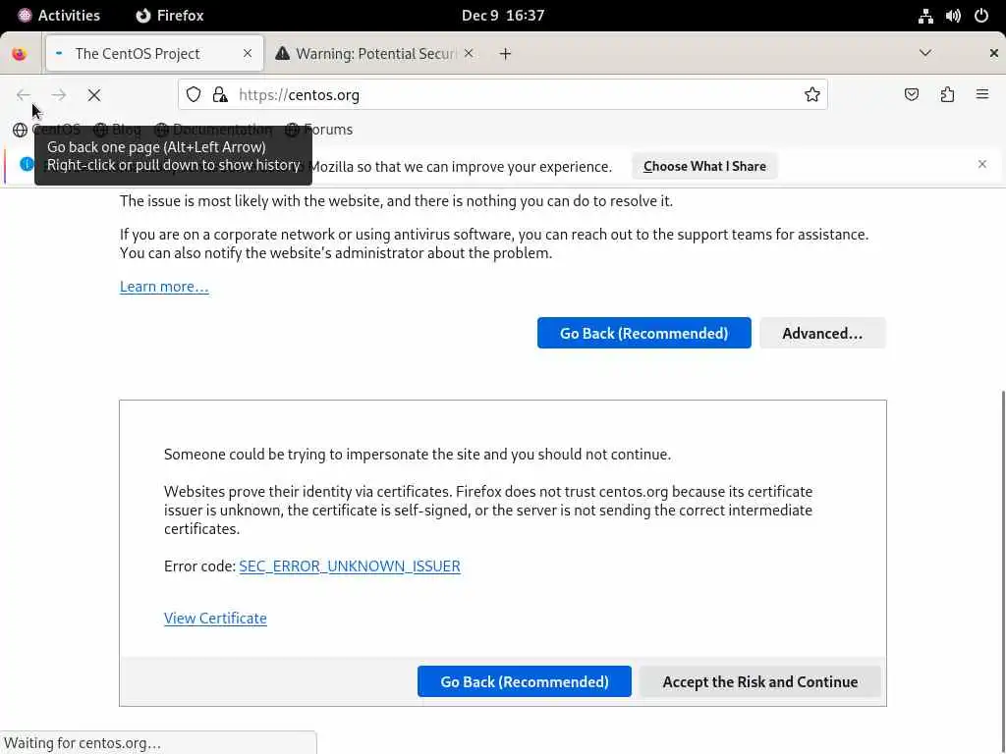The height and width of the screenshot is (754, 1006).
Task: Click lower Go Back (Recommended) button
Action: (525, 681)
